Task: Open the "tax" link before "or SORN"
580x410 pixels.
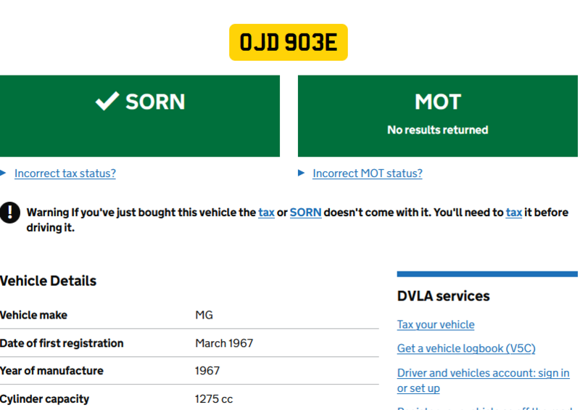Action: tap(266, 213)
